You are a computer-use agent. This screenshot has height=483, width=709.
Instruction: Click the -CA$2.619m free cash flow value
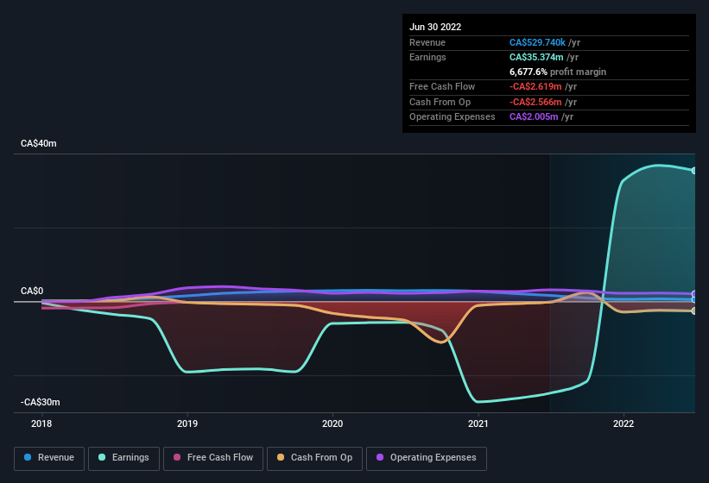pos(535,86)
